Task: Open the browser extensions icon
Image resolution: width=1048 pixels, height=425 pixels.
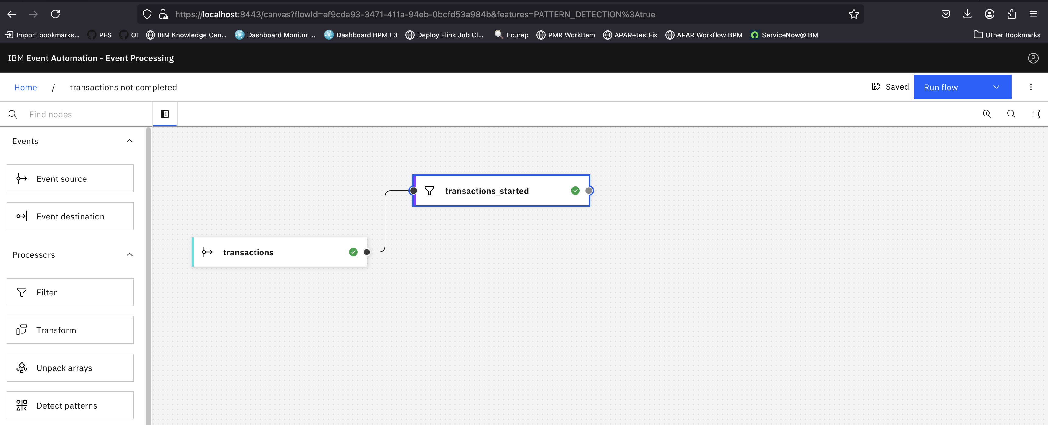Action: (1012, 14)
